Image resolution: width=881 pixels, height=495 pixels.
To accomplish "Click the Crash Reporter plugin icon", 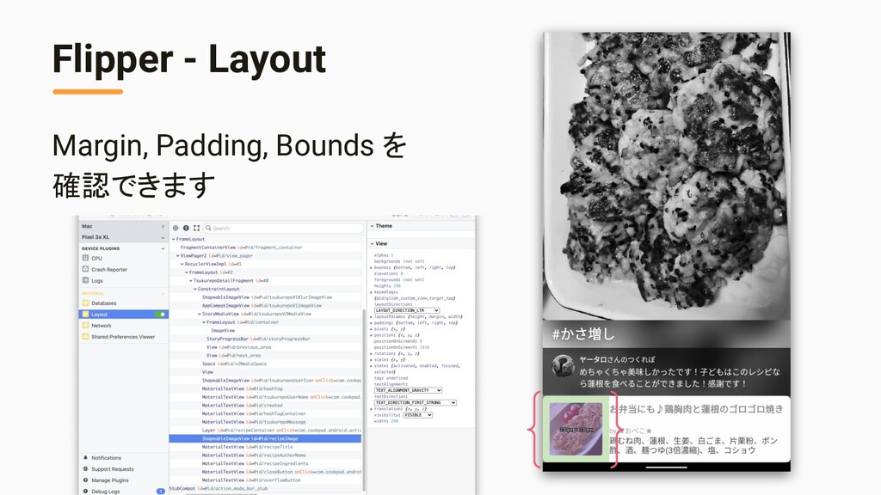I will [x=85, y=269].
